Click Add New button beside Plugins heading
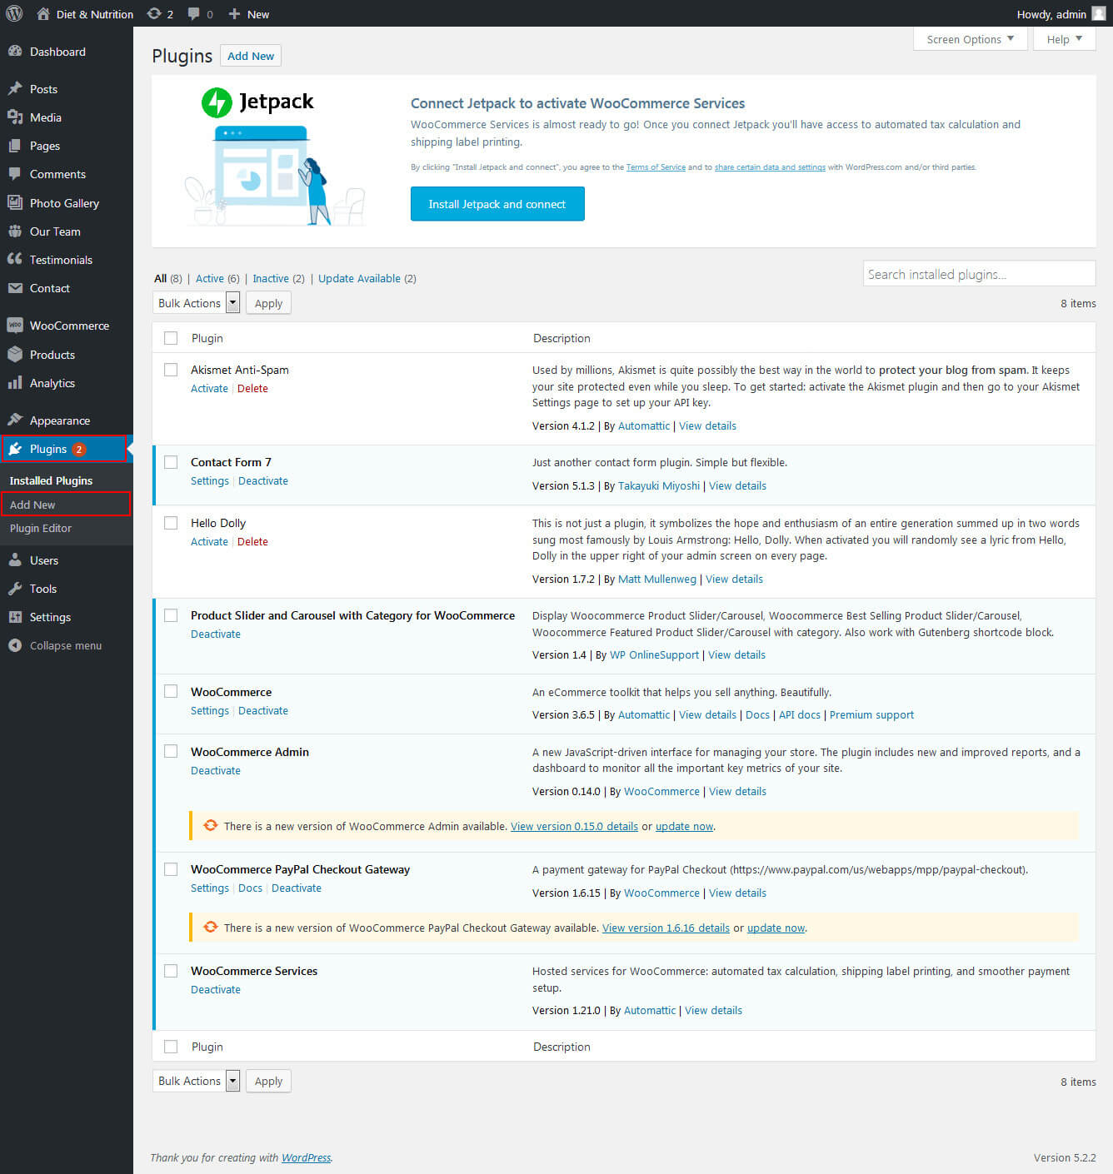Screen dimensions: 1113x1174 coord(251,56)
